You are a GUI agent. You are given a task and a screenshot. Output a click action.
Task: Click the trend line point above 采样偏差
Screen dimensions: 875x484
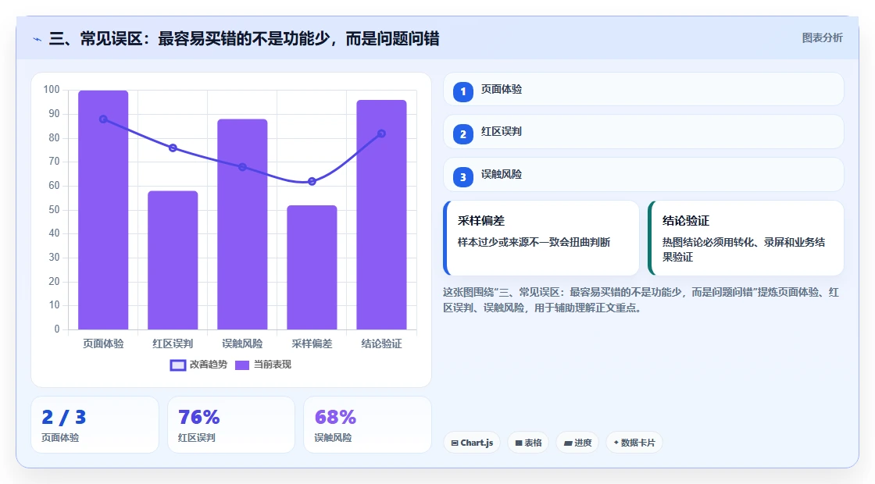pyautogui.click(x=312, y=181)
